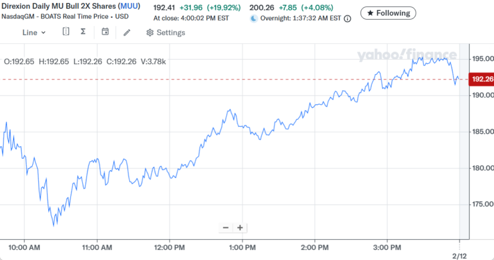This screenshot has height=260, width=494.
Task: Click the red 192.26 price label
Action: (481, 79)
